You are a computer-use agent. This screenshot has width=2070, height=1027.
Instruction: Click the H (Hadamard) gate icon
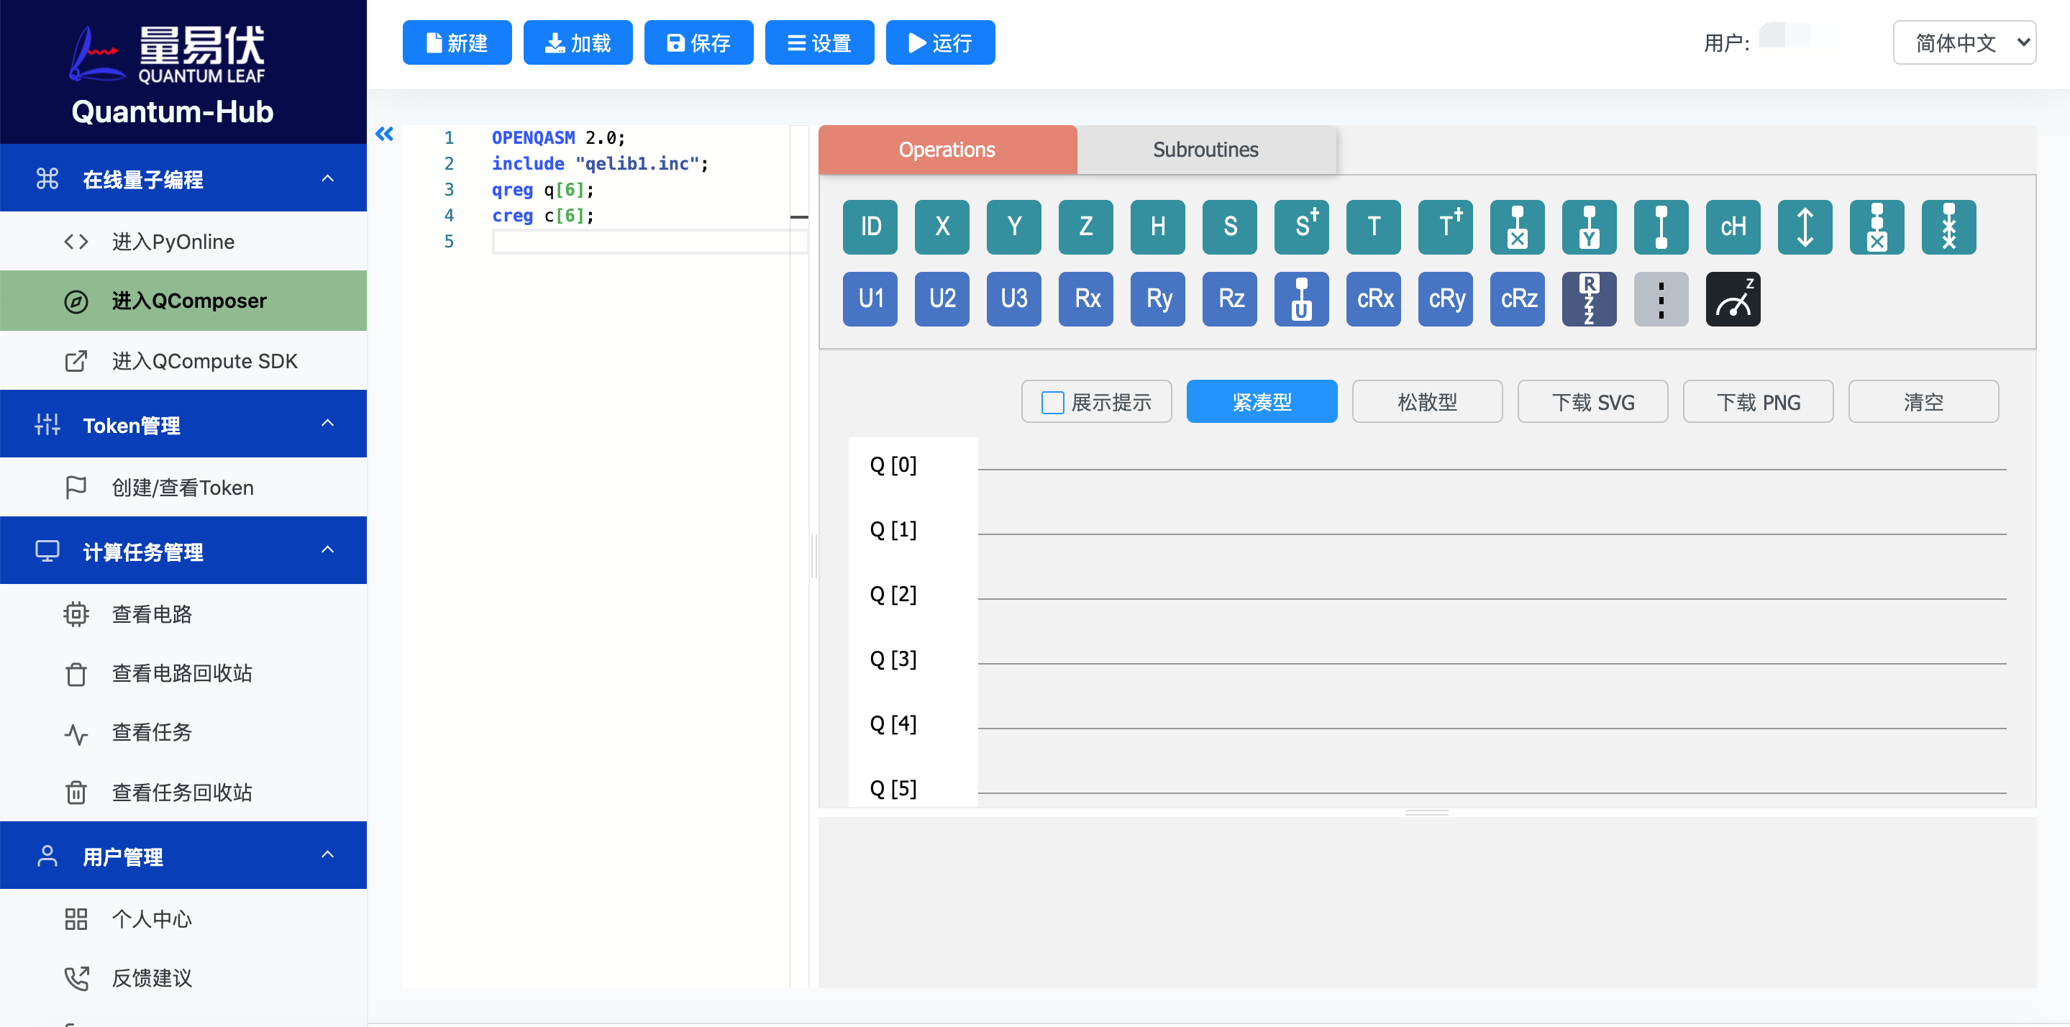pos(1158,227)
